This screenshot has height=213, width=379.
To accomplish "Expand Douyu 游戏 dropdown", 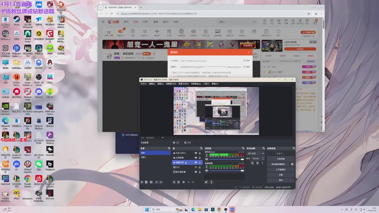I will click(x=166, y=22).
